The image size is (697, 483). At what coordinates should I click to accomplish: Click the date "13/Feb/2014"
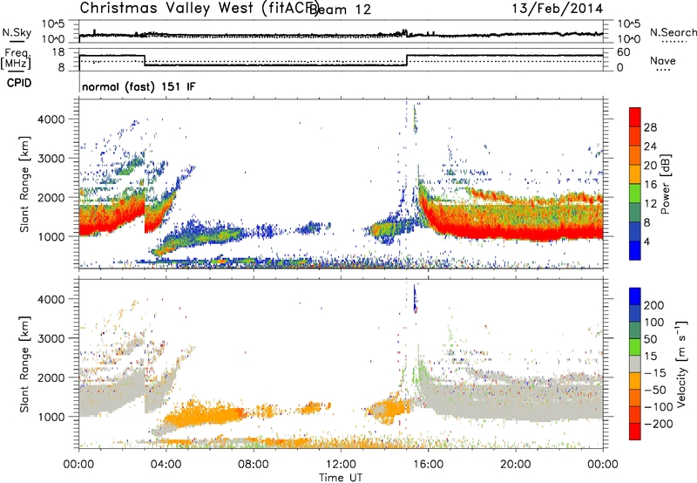click(x=558, y=9)
